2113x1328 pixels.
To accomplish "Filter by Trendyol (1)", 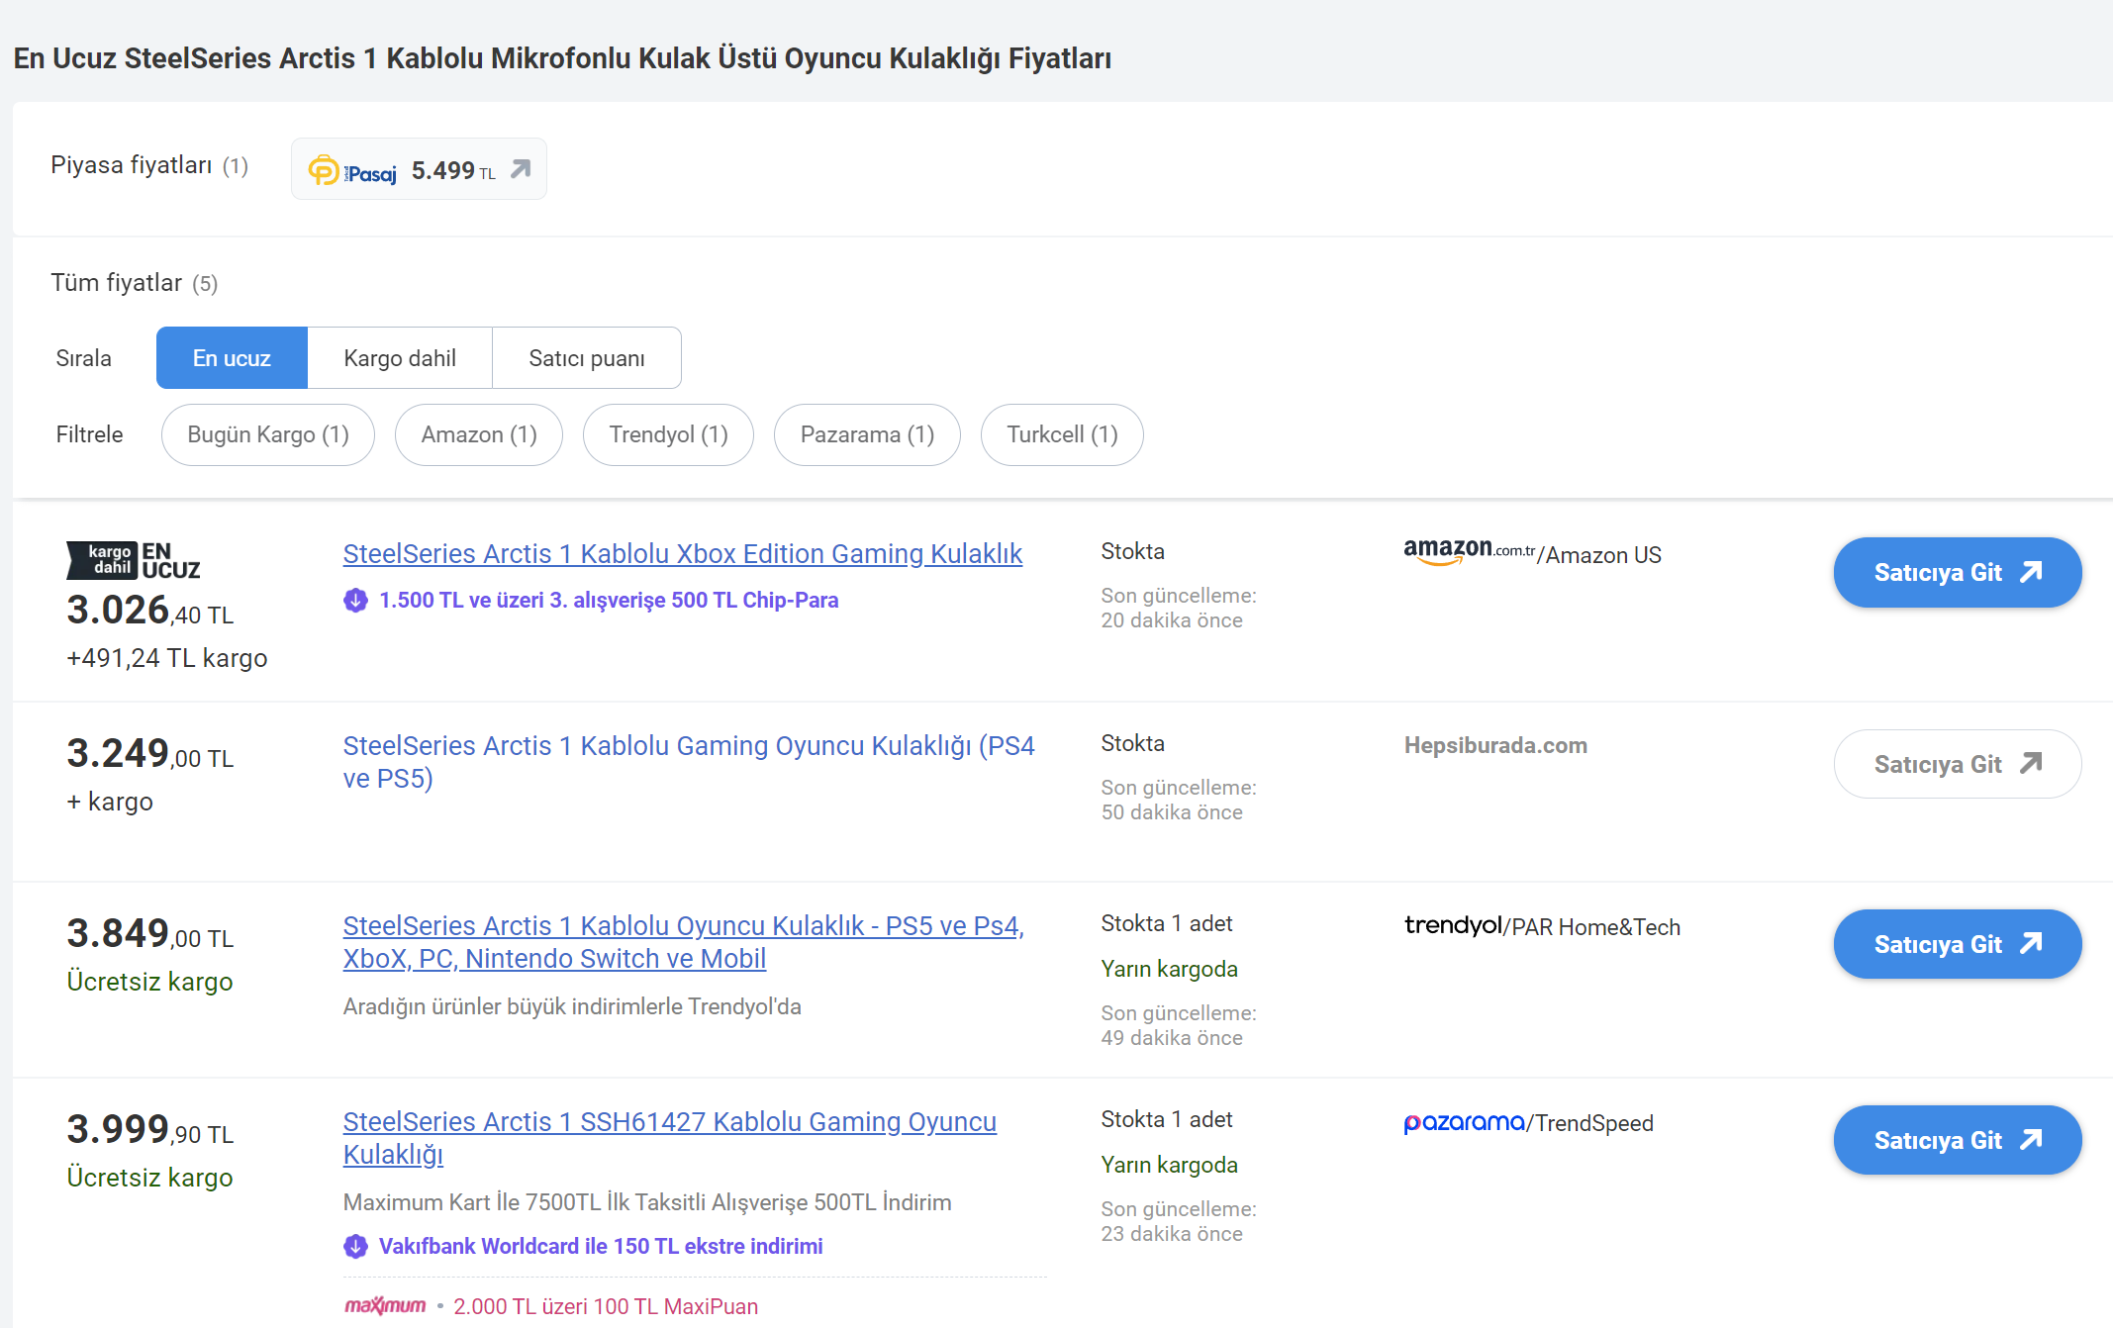I will point(668,434).
